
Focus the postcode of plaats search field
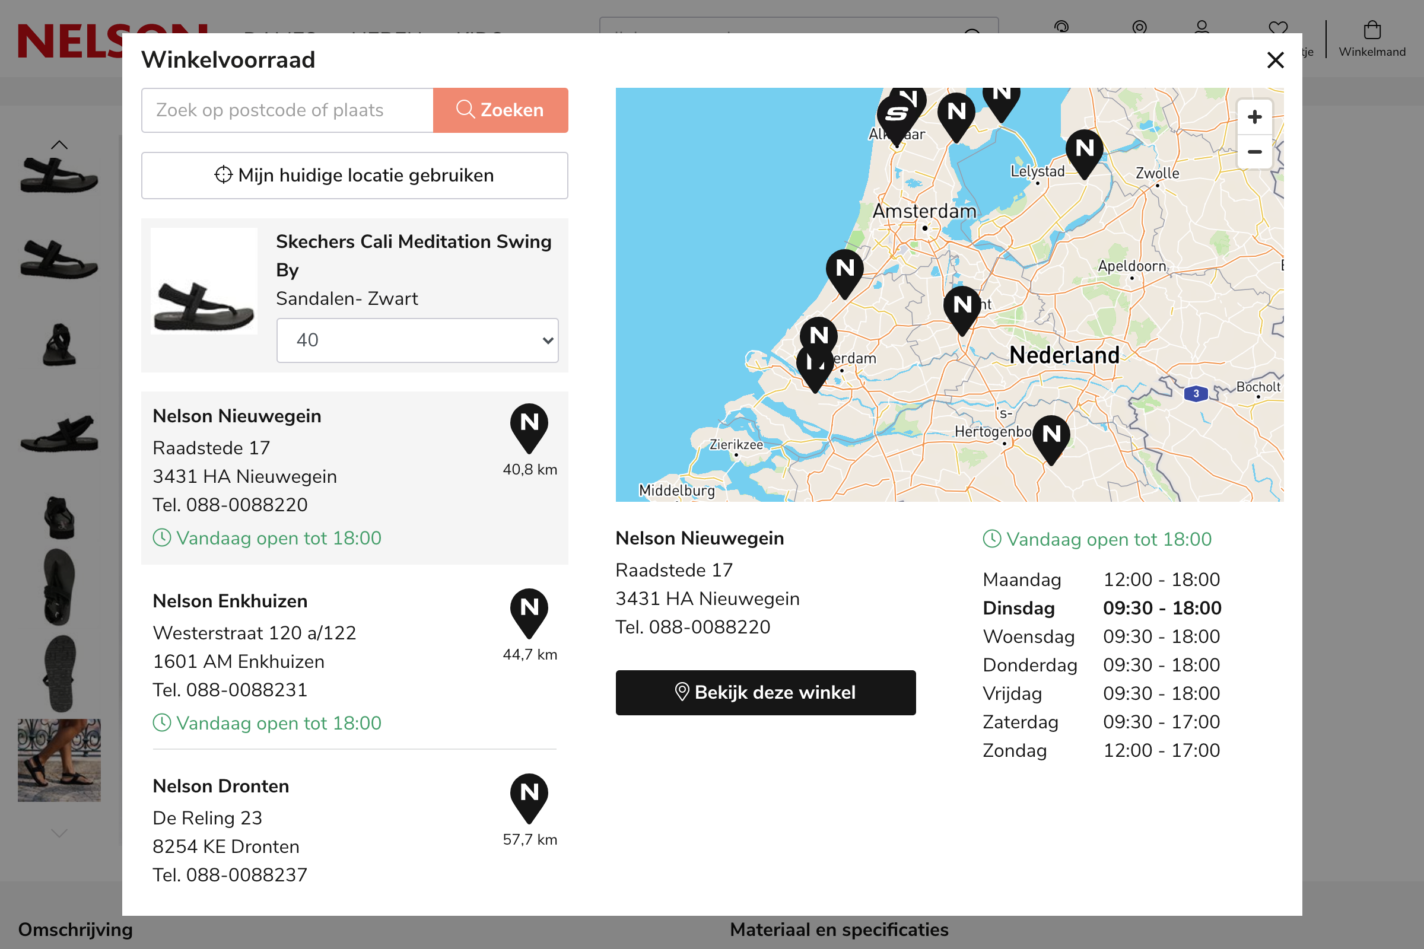[288, 110]
